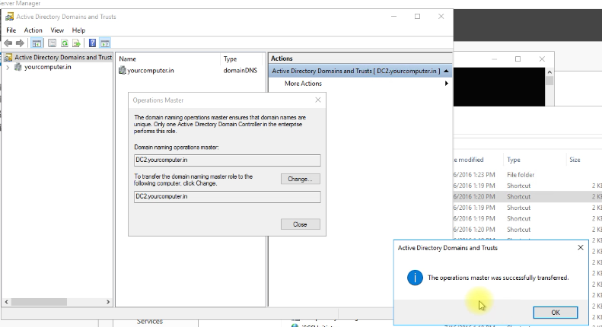Viewport: 602px width, 327px height.
Task: Toggle Show/Hide Action Pane toolbar icon
Action: click(105, 43)
